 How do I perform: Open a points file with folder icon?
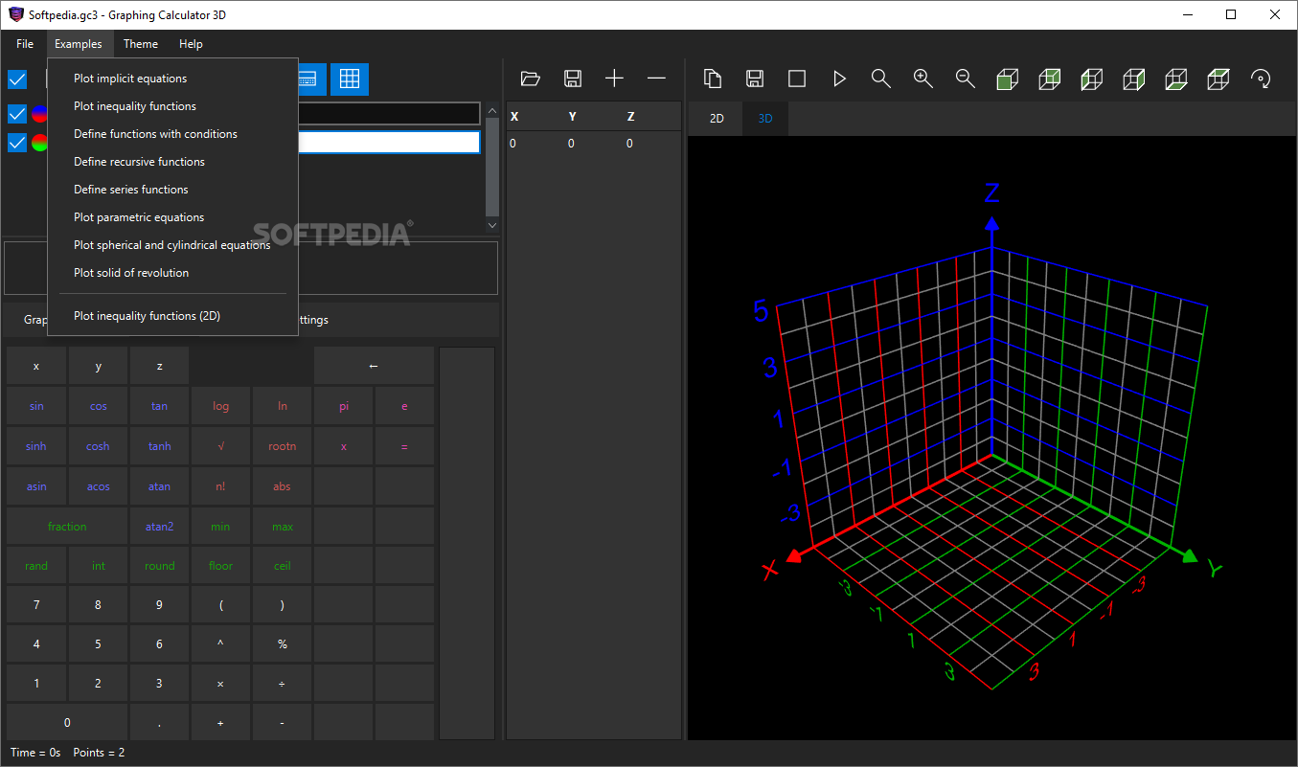tap(531, 79)
